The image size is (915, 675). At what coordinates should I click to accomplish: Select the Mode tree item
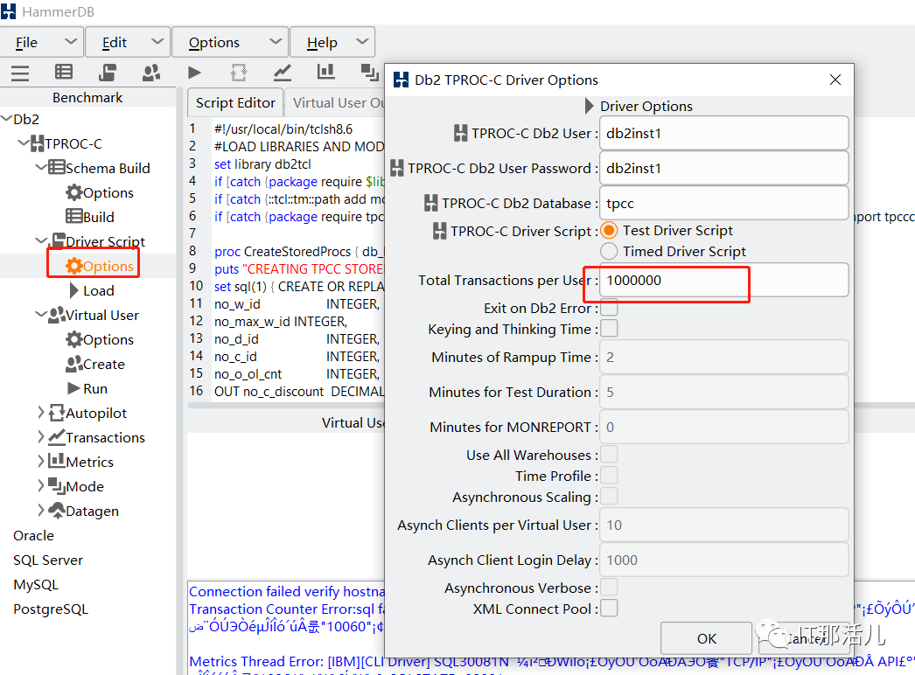pos(76,486)
